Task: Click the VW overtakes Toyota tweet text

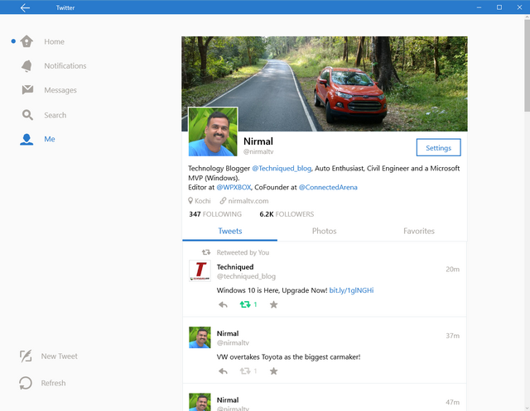Action: [x=288, y=356]
